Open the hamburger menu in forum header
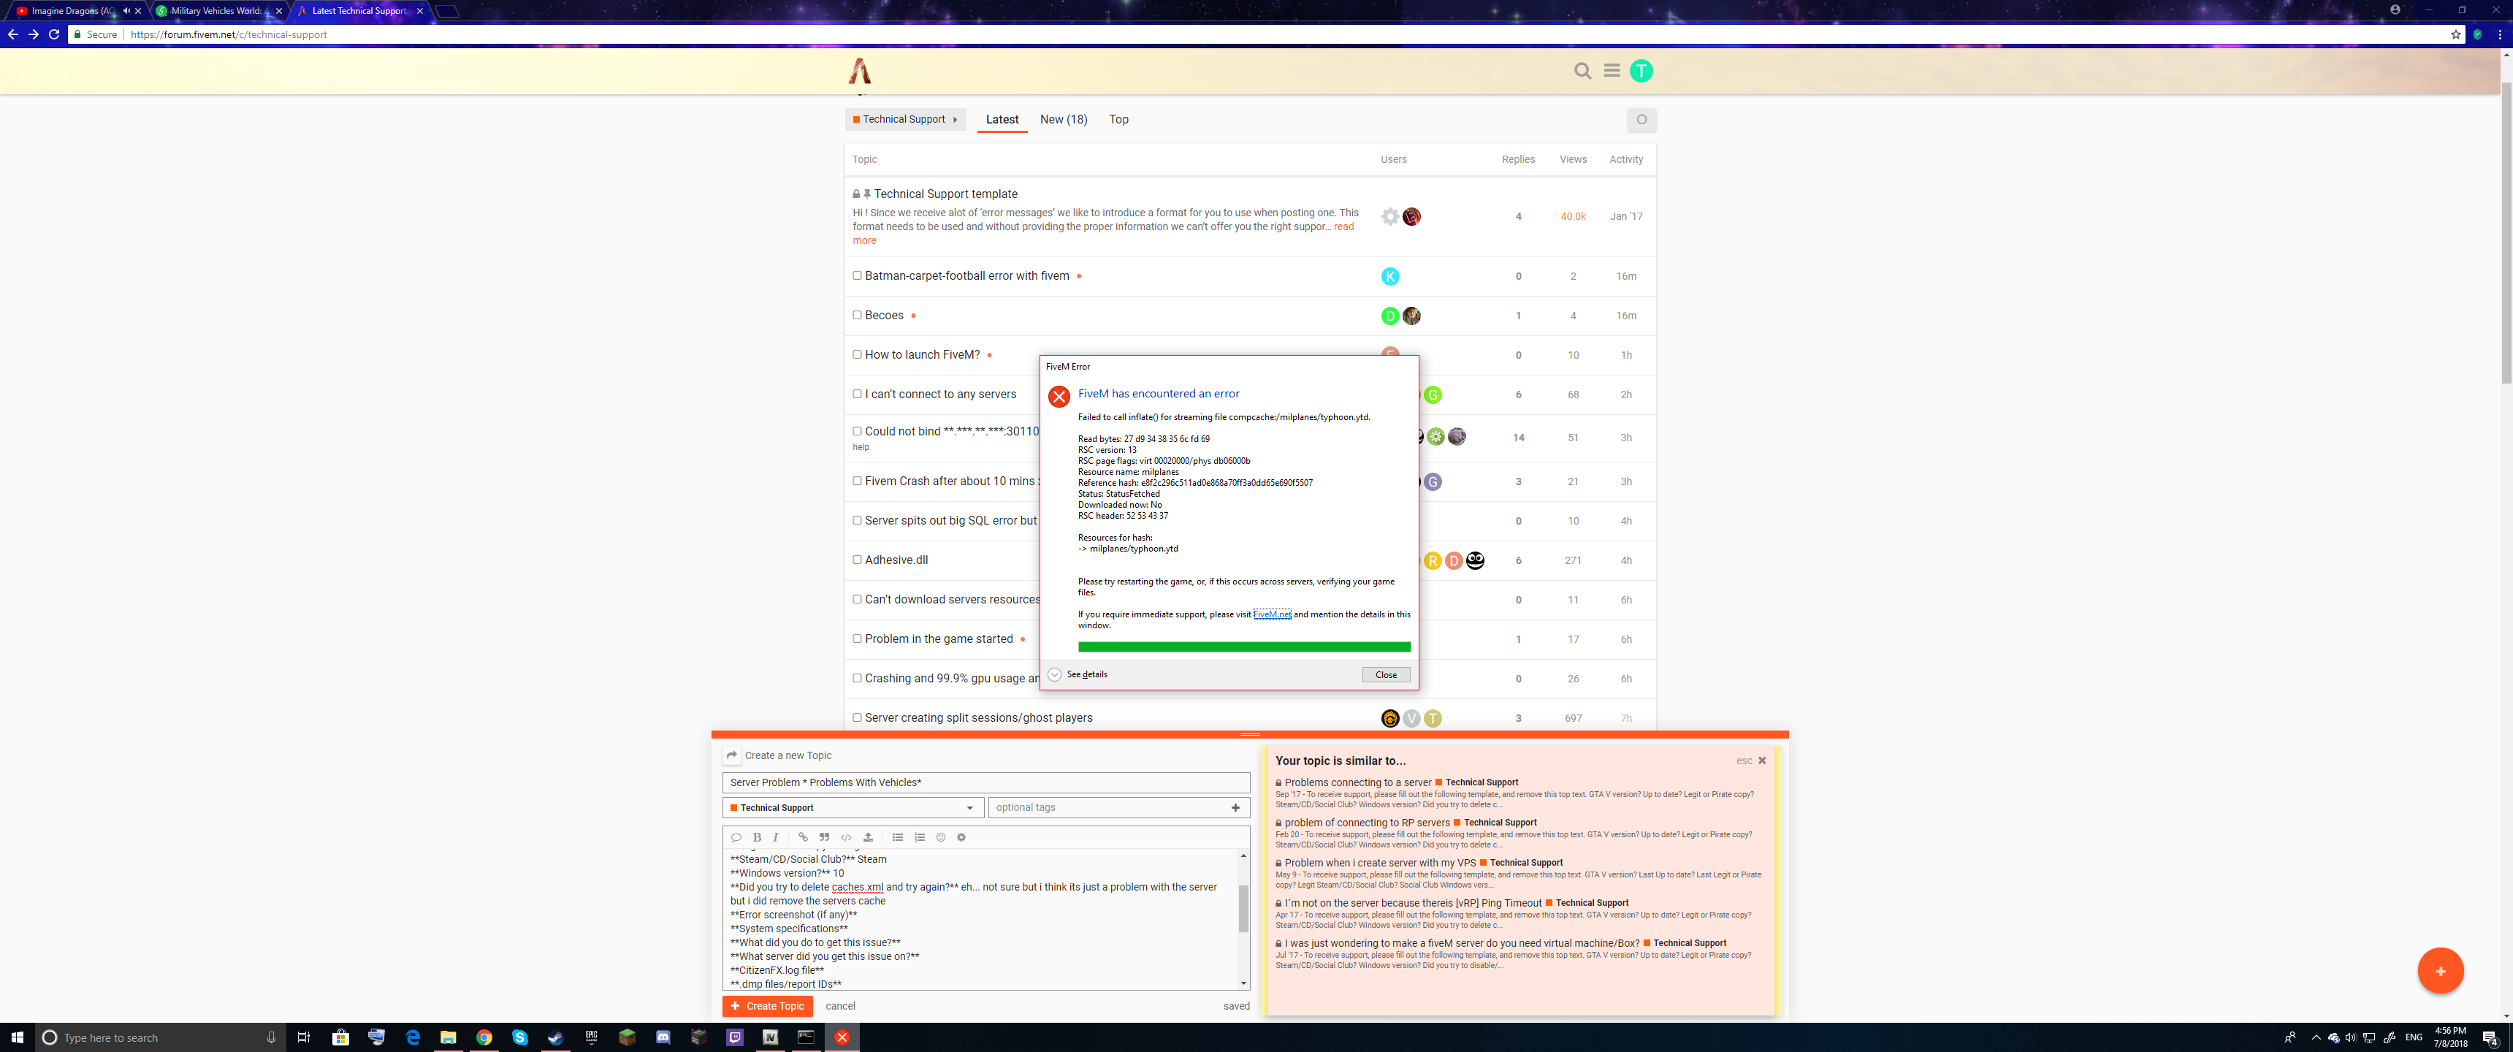 1612,70
